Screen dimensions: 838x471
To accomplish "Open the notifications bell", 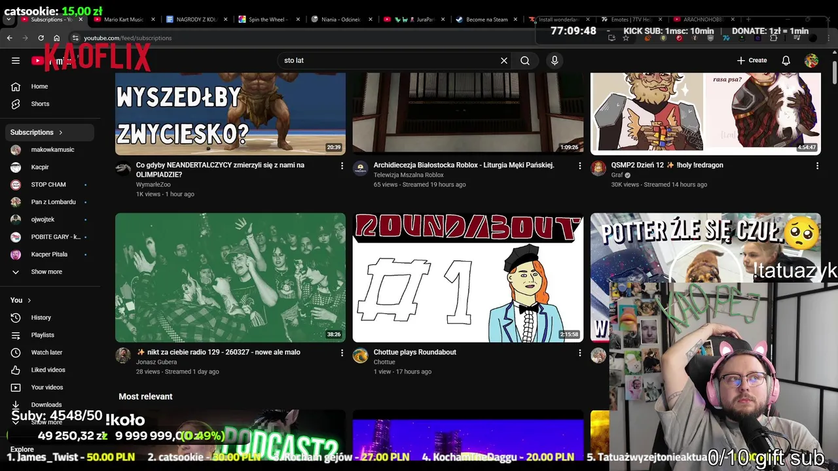I will click(x=786, y=60).
